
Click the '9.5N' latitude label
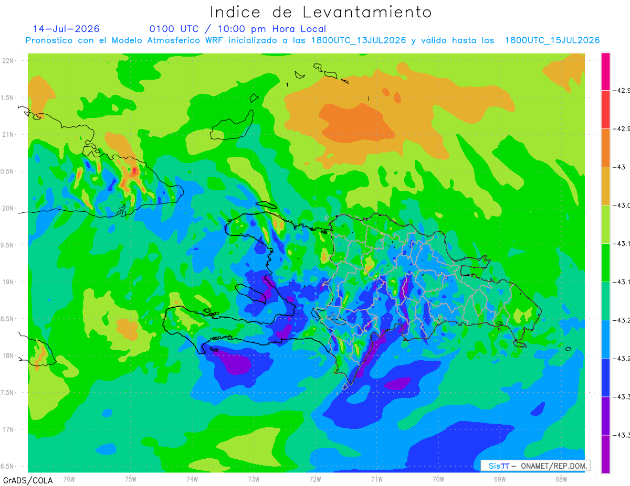(8, 245)
